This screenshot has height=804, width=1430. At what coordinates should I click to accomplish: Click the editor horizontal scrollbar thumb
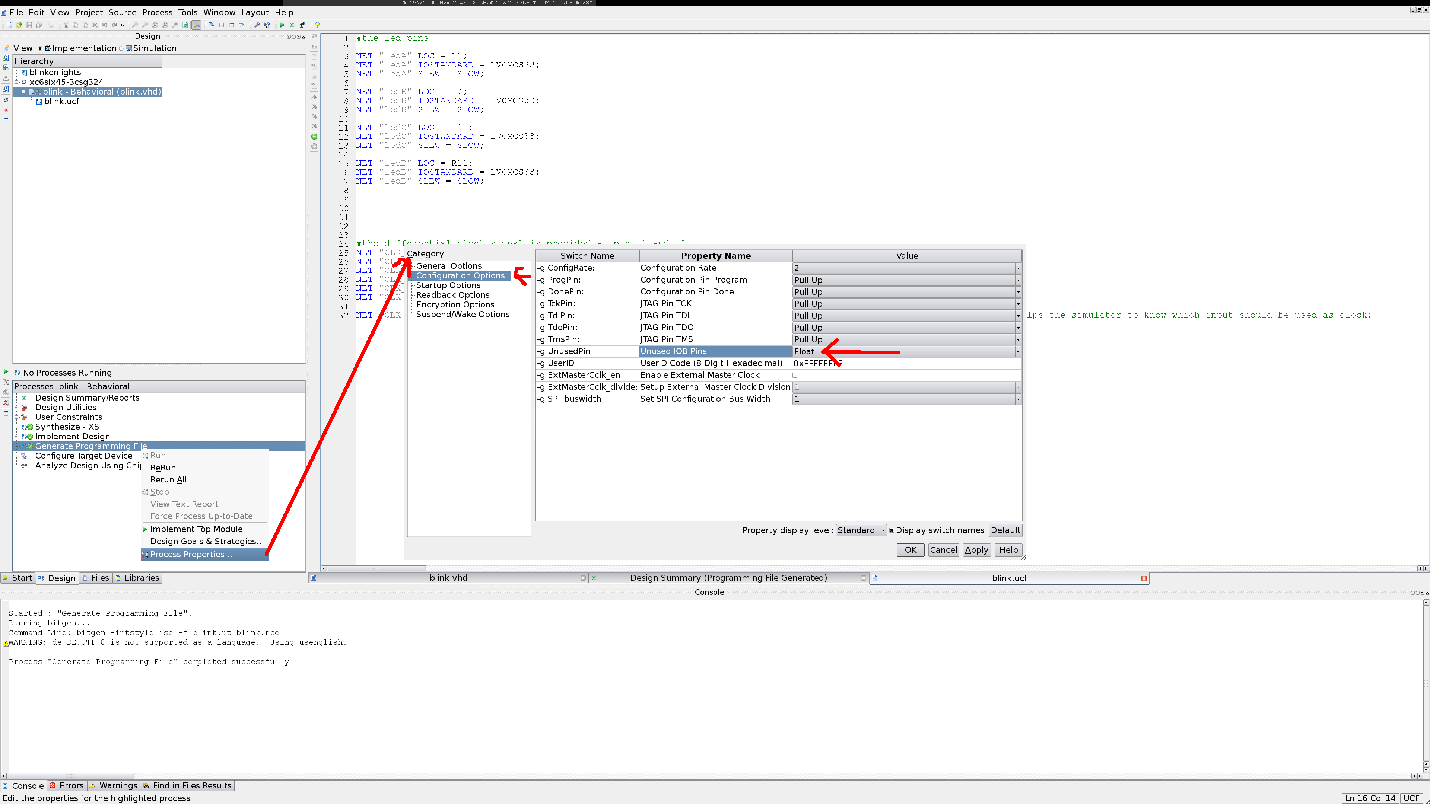(x=376, y=568)
